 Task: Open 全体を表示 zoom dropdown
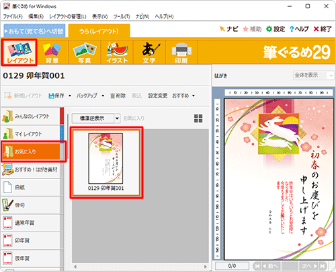(x=314, y=75)
